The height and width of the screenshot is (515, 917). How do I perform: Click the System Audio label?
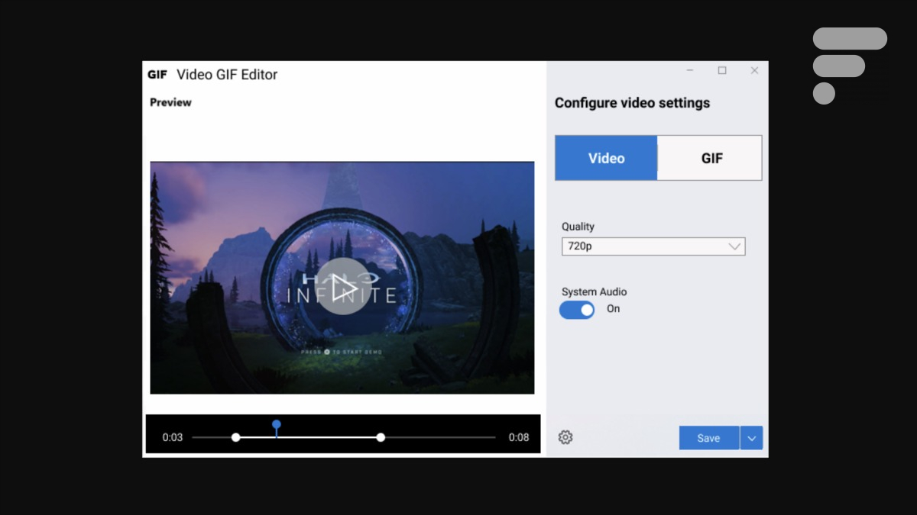point(594,291)
